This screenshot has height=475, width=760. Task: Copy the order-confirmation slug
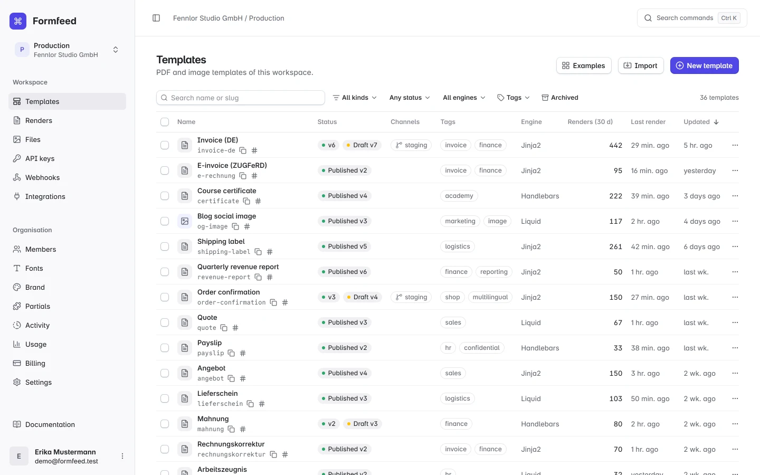273,302
